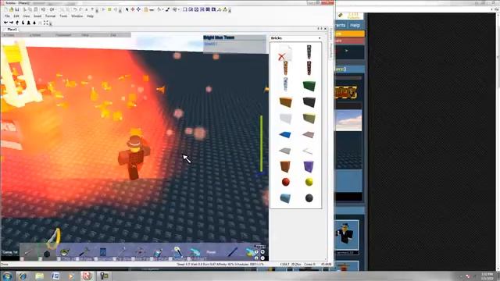Open the View menu

(27, 16)
